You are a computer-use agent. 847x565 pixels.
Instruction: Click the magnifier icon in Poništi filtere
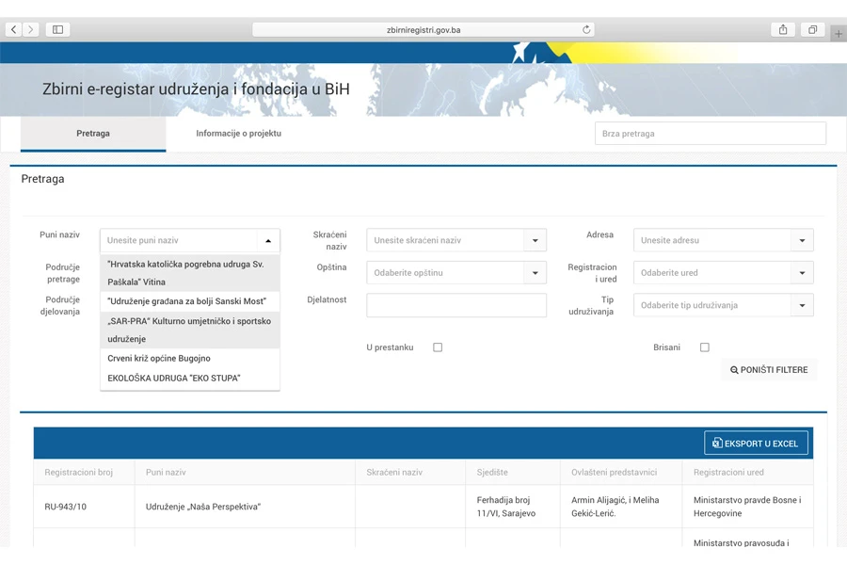point(734,370)
